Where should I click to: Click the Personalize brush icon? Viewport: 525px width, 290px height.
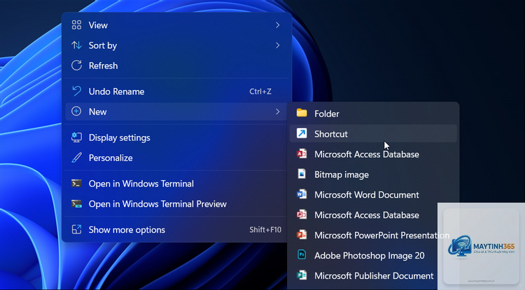click(x=76, y=158)
